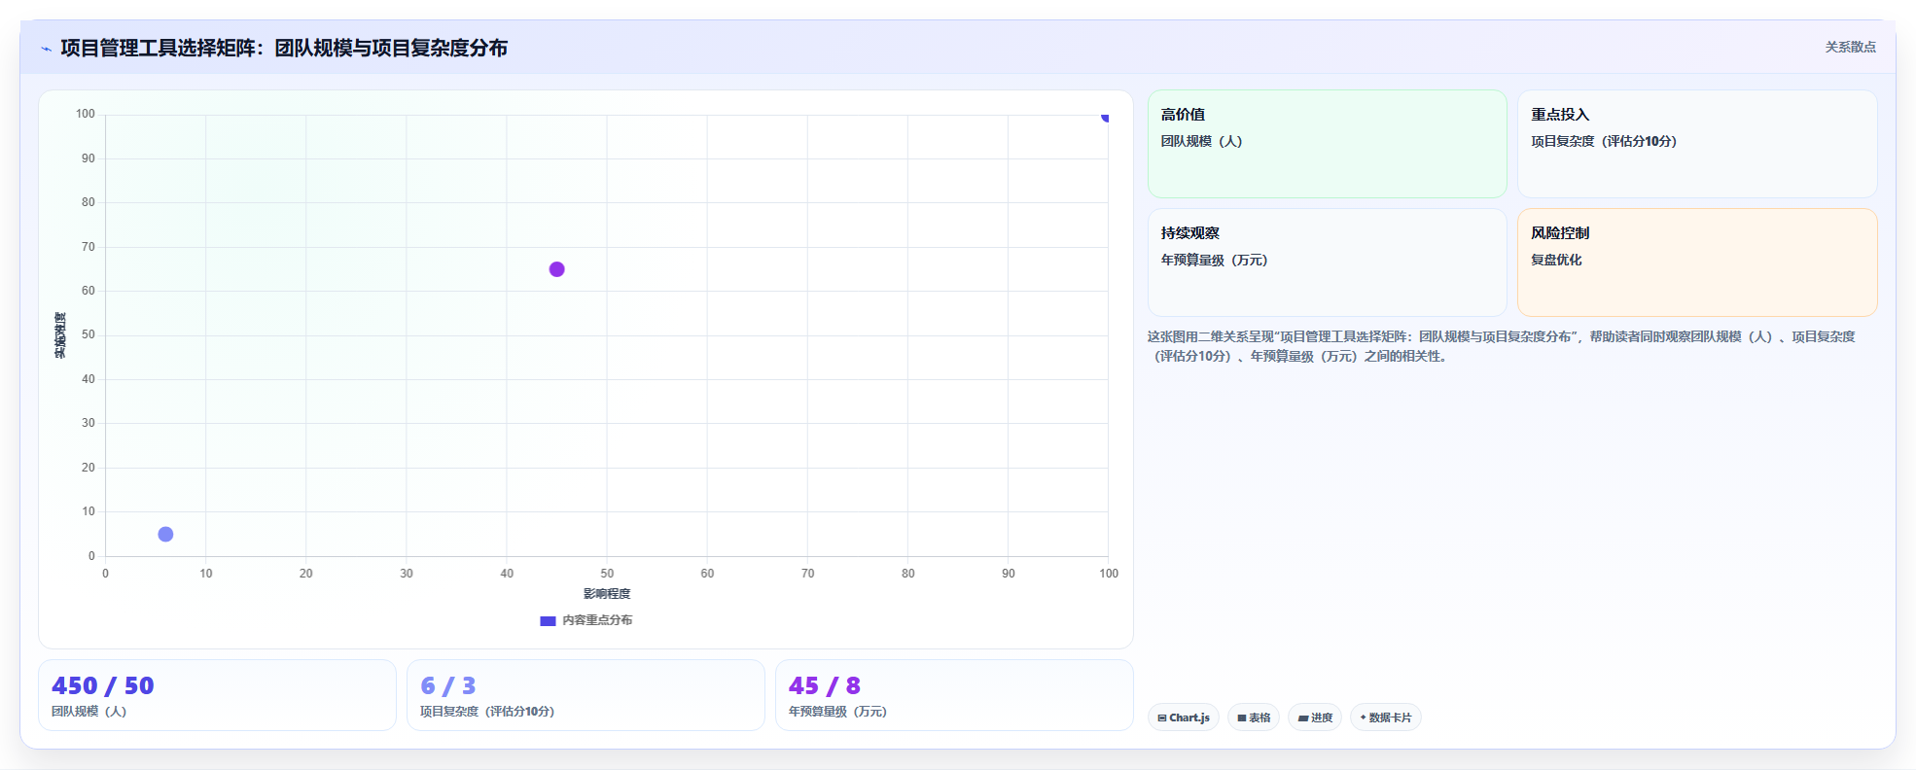Click 项目复杂度（评估分10分） in 重点投入 card

click(1604, 141)
